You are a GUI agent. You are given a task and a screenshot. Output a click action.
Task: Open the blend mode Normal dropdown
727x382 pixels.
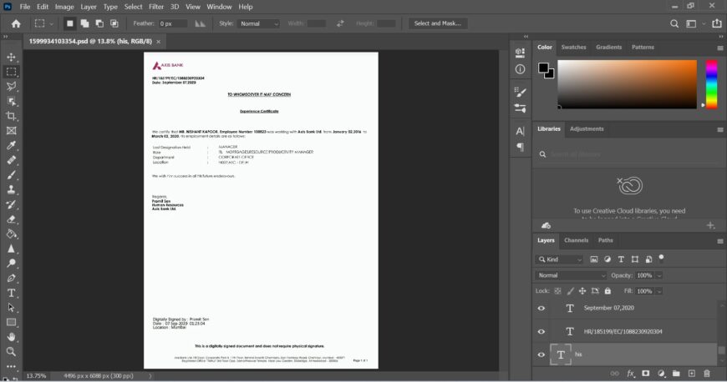click(x=572, y=275)
